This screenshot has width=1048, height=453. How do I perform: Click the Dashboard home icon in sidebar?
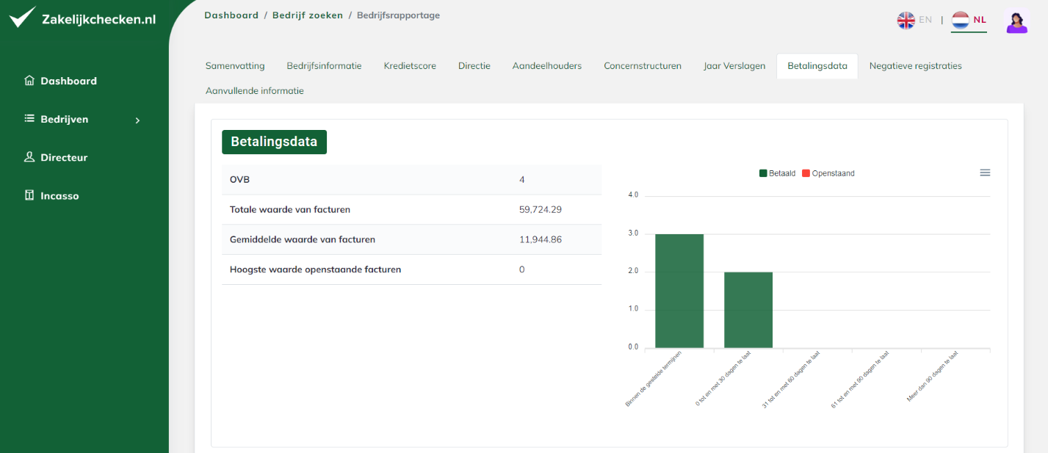29,81
